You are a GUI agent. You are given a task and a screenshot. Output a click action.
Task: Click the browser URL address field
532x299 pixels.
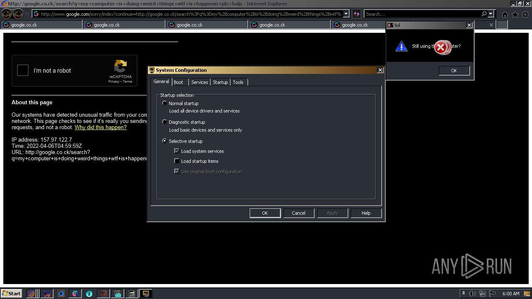pos(191,14)
